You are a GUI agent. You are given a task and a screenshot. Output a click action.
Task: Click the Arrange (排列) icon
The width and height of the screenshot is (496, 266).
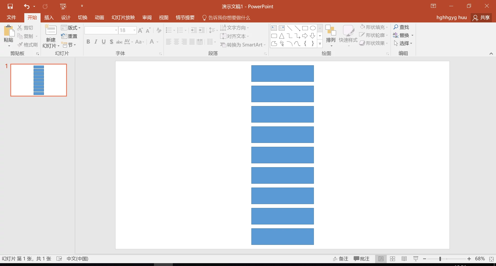pos(331,30)
